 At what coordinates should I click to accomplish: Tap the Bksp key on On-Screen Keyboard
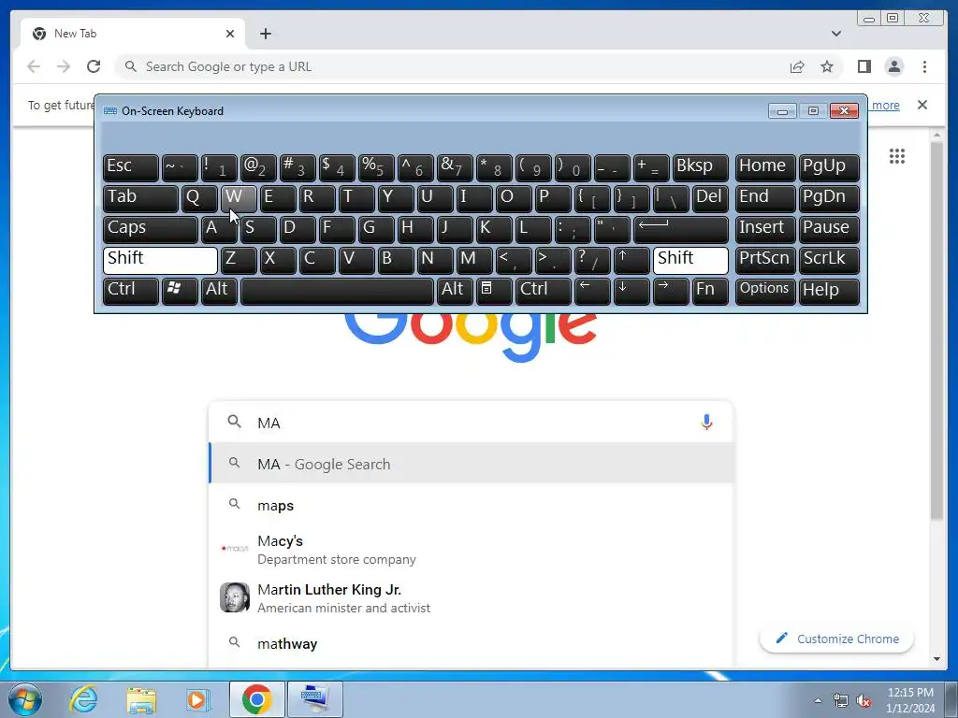(x=700, y=167)
